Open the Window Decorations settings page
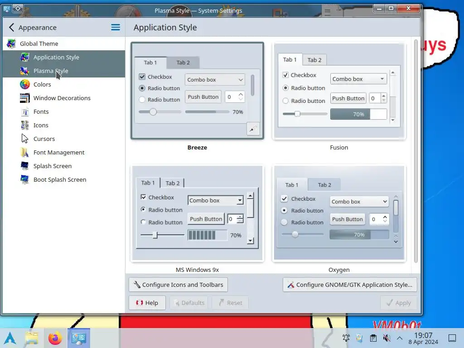The image size is (464, 348). click(x=63, y=98)
